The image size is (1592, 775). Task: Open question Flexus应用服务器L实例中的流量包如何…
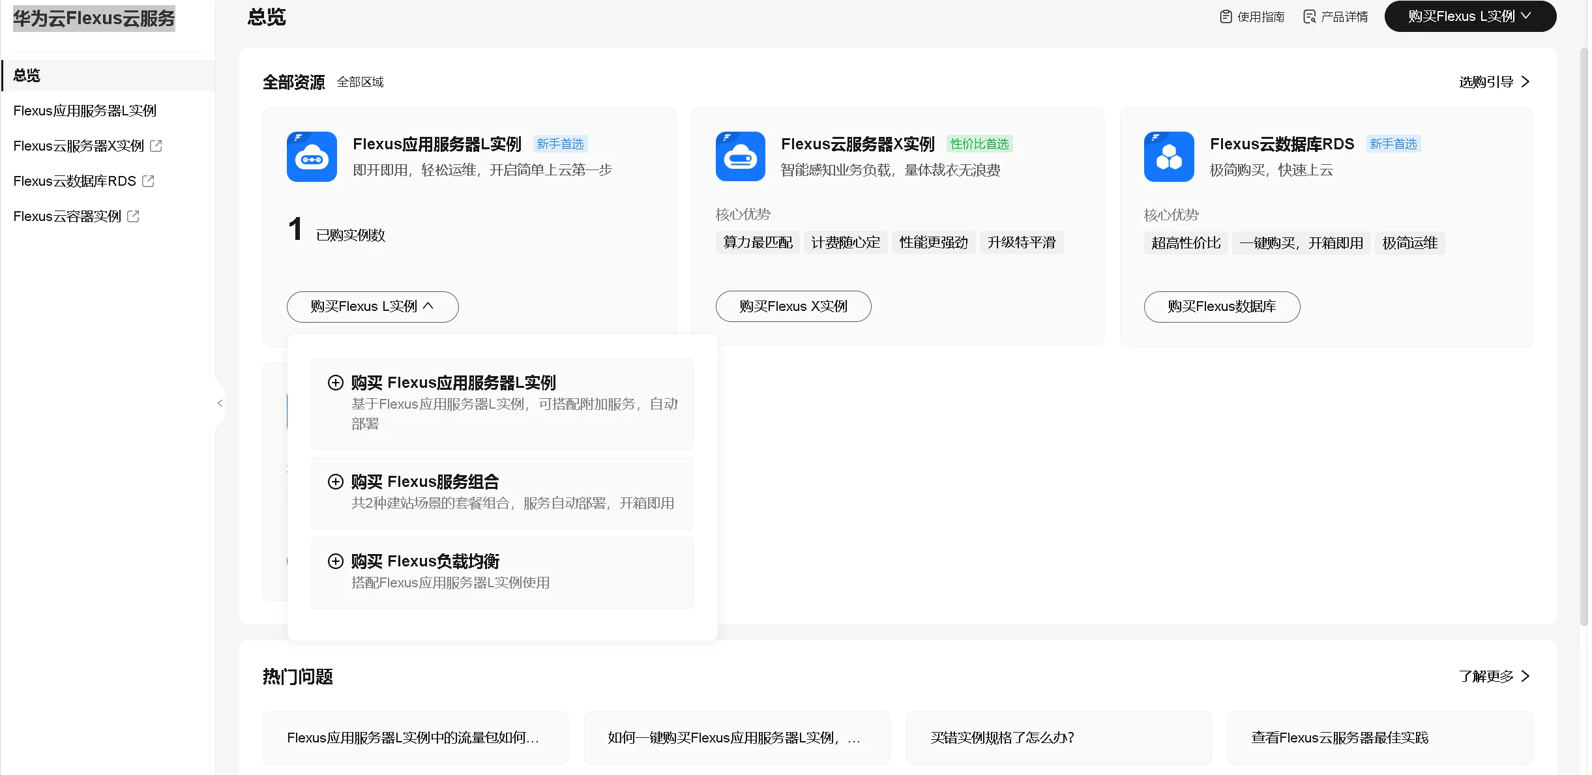[x=415, y=738]
